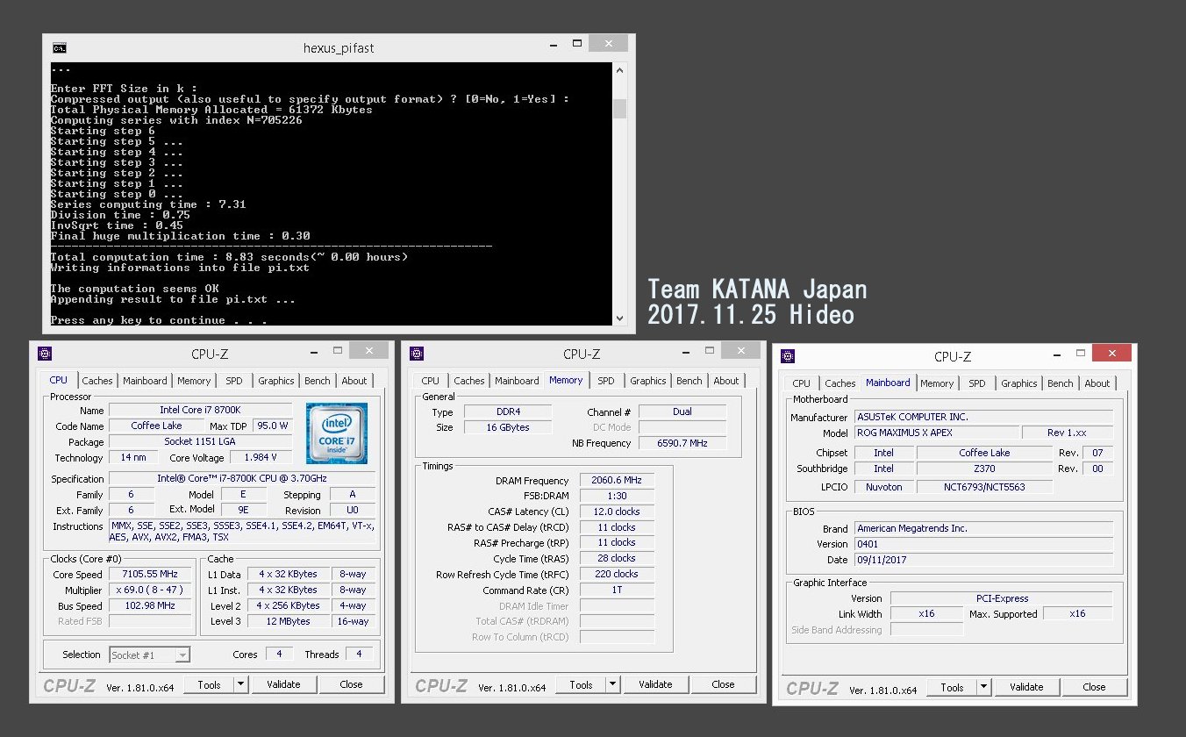Select the CPU tab in the right CPU-Z window
This screenshot has height=737, width=1186.
pos(802,383)
